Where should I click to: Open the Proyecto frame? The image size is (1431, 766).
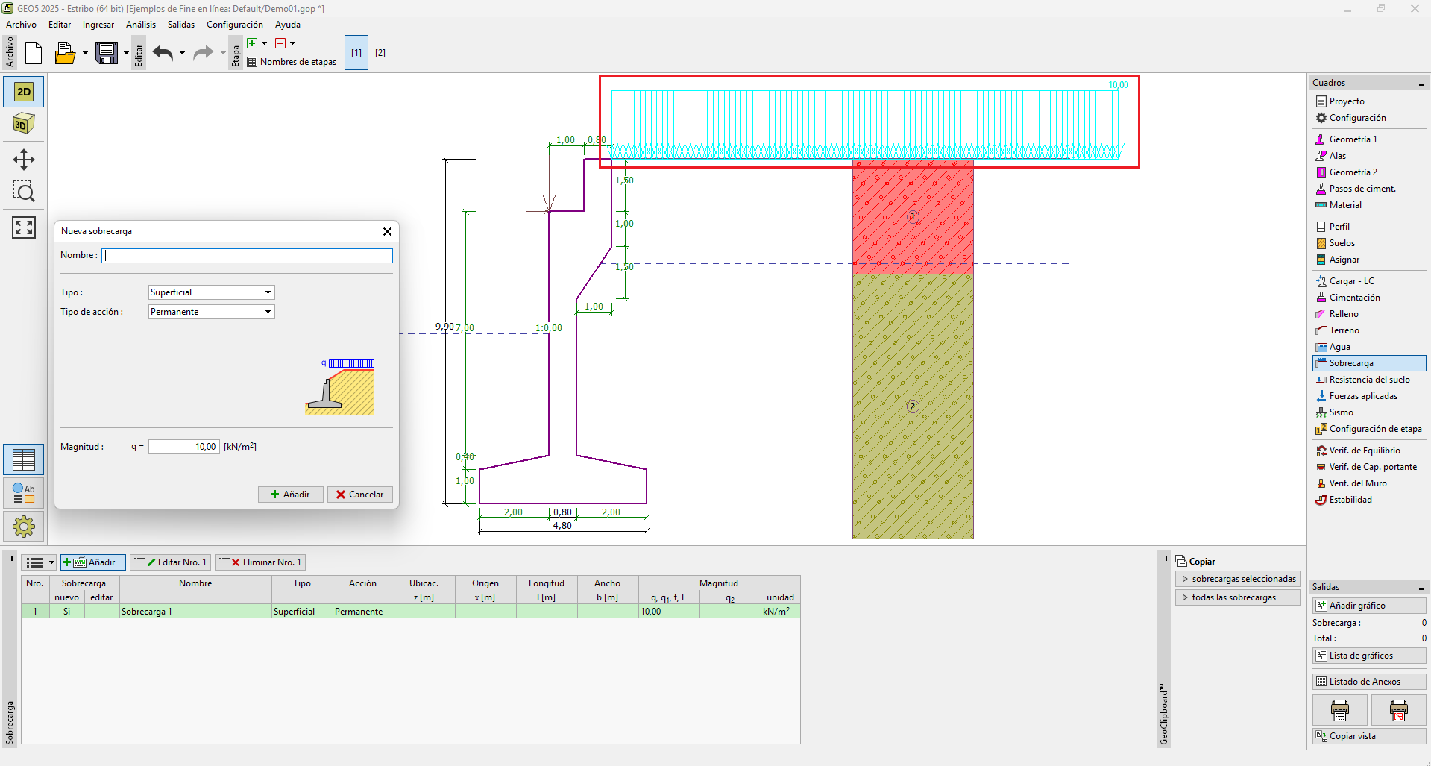click(x=1369, y=101)
